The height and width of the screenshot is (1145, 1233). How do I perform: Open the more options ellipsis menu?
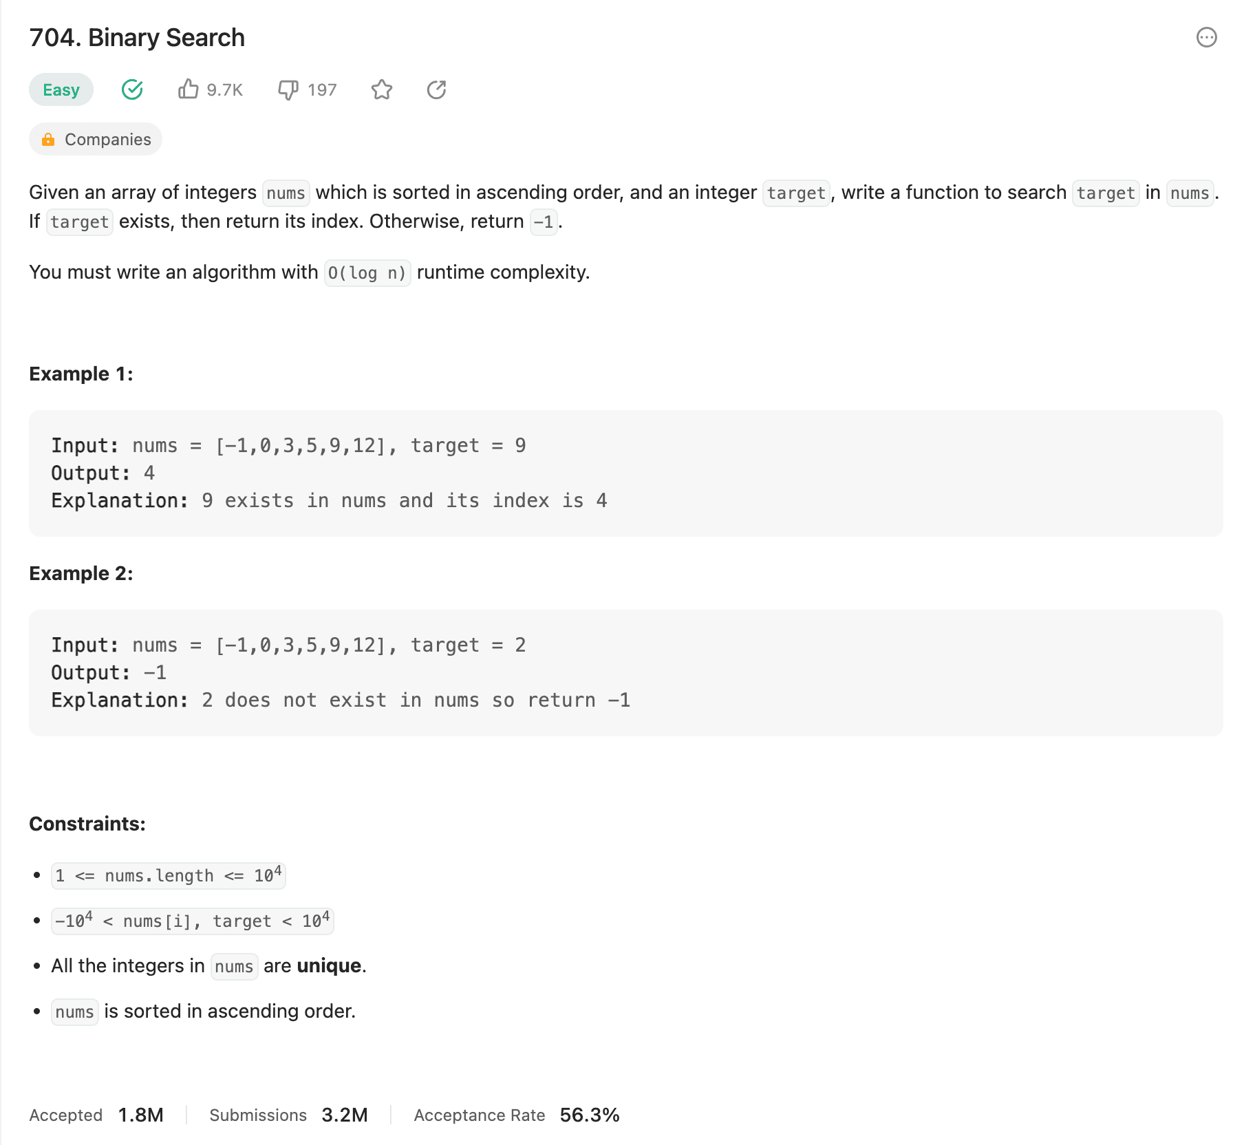coord(1206,37)
